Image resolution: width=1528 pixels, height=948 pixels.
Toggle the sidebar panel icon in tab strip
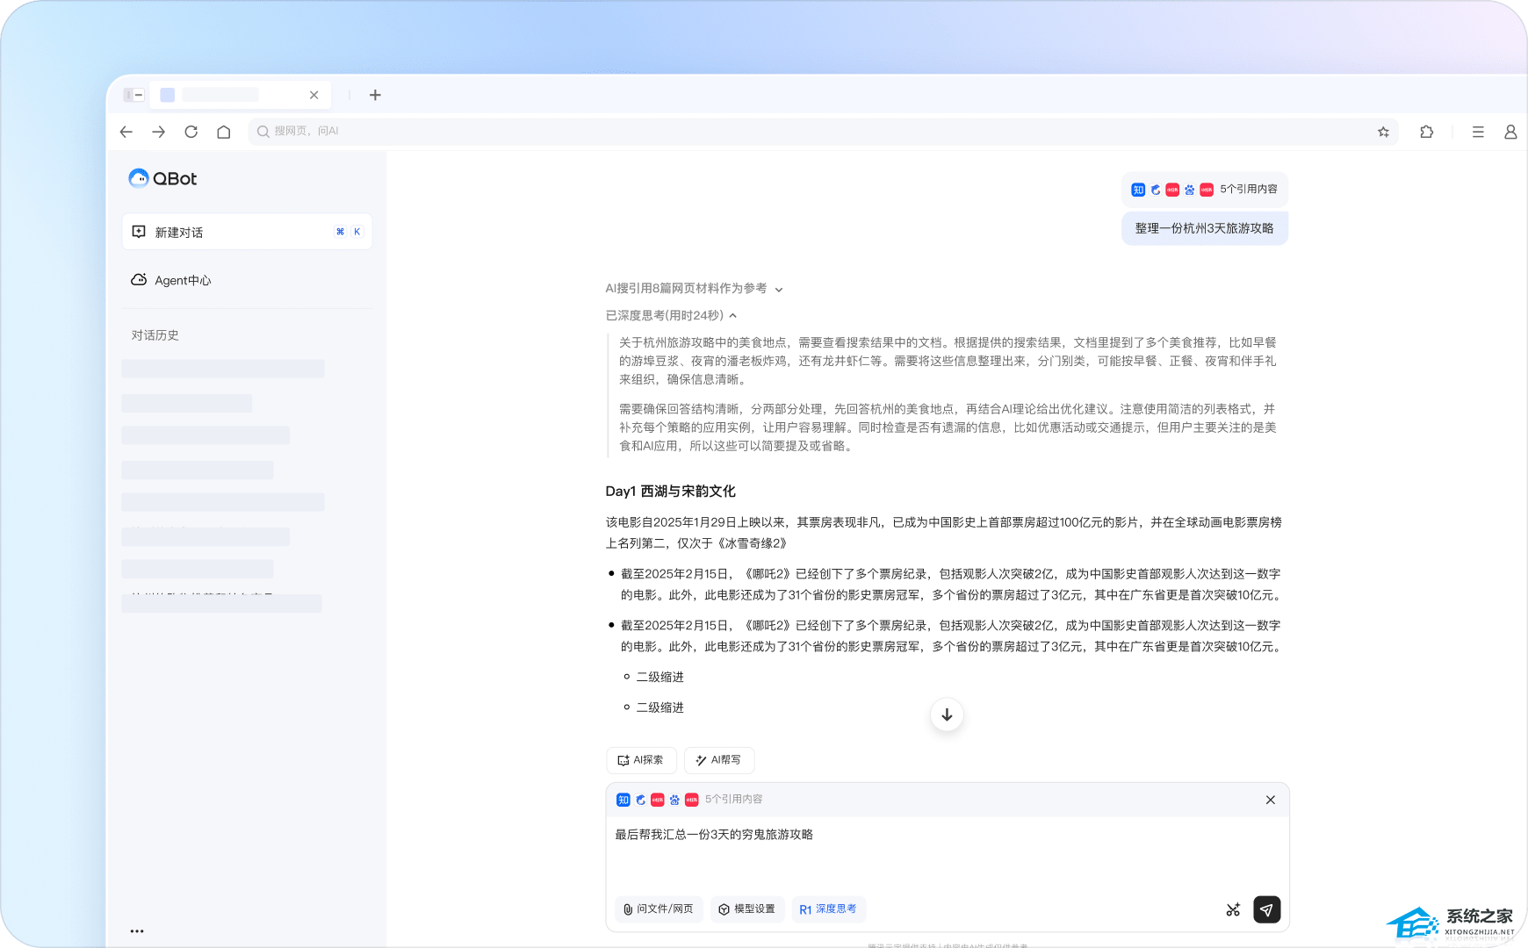tap(133, 95)
